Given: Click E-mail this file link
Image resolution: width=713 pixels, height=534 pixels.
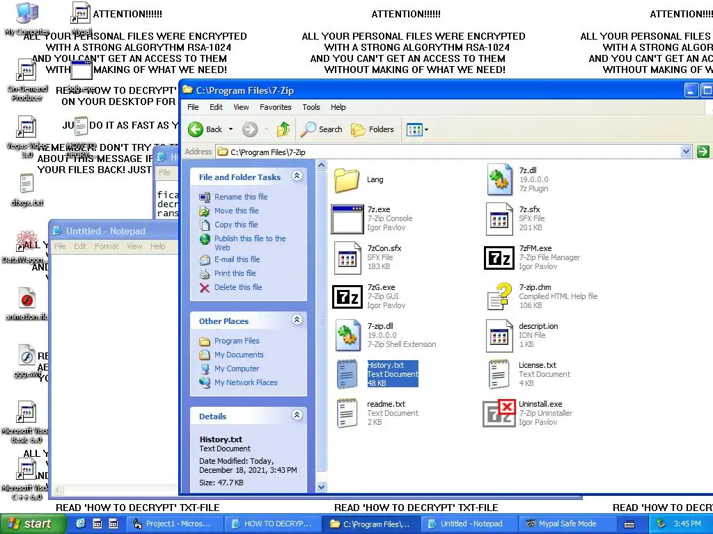Looking at the screenshot, I should [237, 259].
